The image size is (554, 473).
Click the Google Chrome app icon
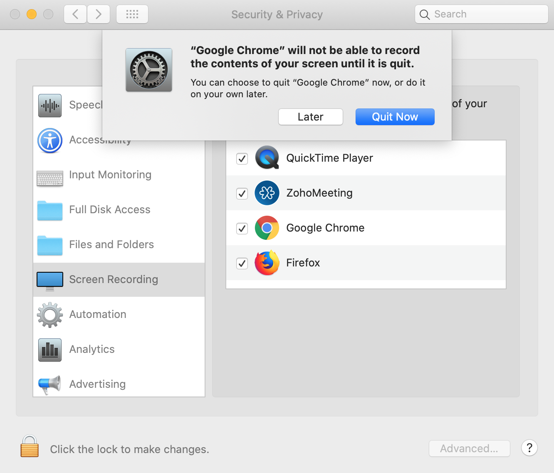coord(267,228)
